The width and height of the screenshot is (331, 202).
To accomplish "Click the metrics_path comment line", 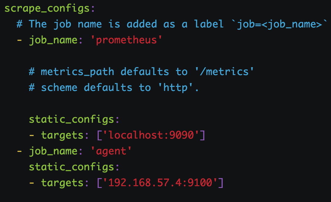I will pyautogui.click(x=141, y=72).
